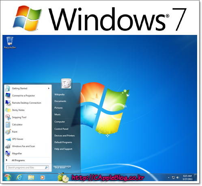Screen dimensions: 202x186
Task: Open Internet Explorer from the taskbar
Action: (x=19, y=177)
